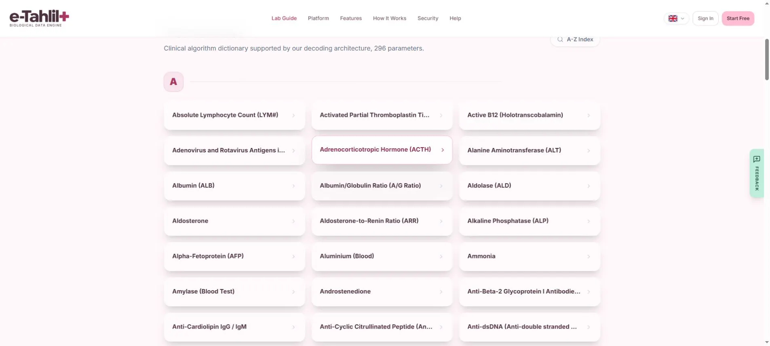The width and height of the screenshot is (770, 346).
Task: Open language dropdown chevron
Action: [682, 19]
